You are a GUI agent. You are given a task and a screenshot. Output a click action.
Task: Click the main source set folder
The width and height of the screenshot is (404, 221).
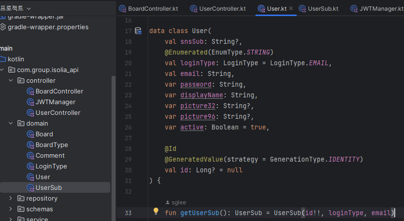[x=6, y=48]
